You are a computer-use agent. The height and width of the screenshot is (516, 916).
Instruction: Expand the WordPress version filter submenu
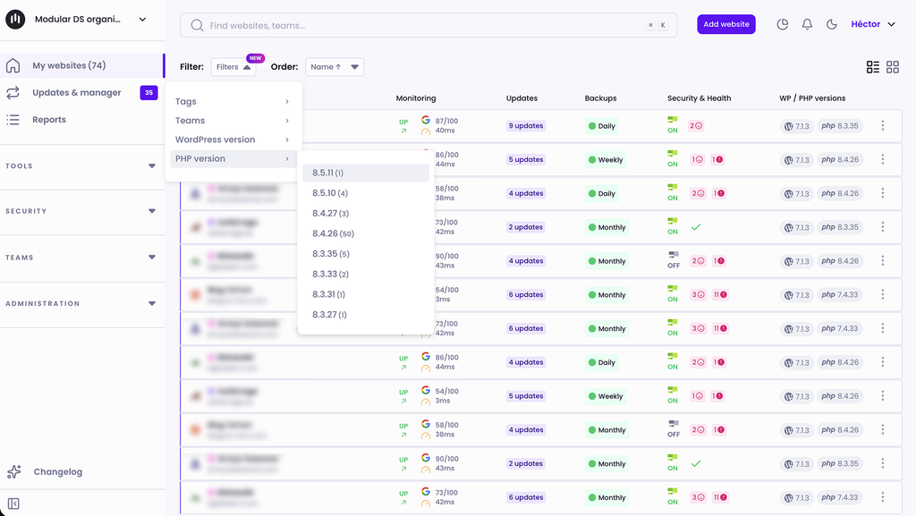(x=233, y=140)
